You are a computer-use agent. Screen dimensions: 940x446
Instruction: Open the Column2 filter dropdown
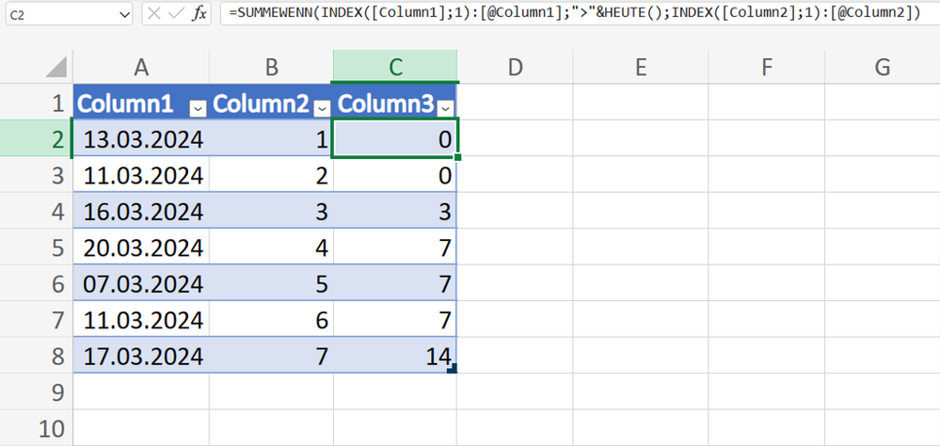(323, 108)
